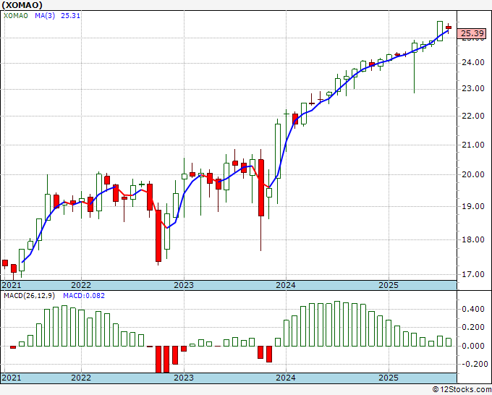The image size is (492, 395).
Task: Click the 23.00 price axis label
Action: tap(473, 89)
